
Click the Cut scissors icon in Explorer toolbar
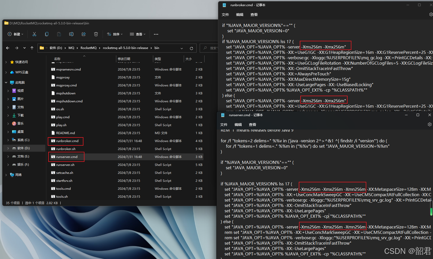[x=34, y=34]
